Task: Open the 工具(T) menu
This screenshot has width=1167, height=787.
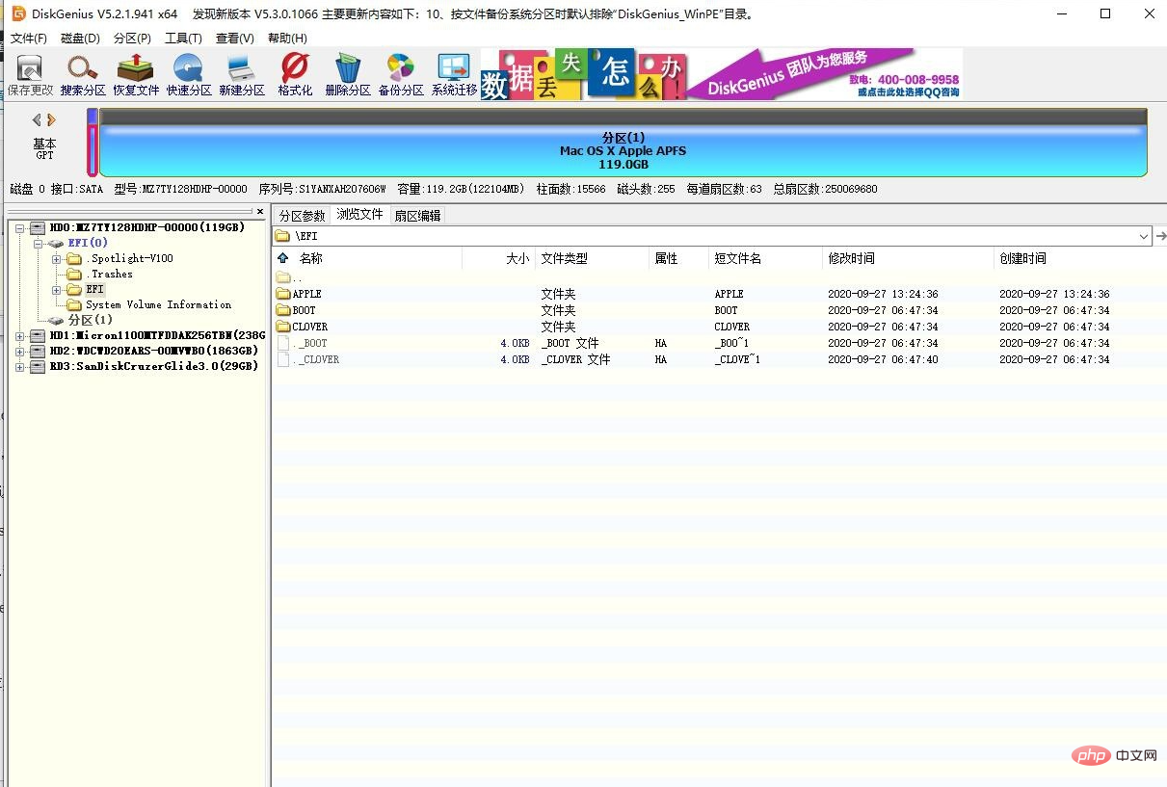Action: coord(183,39)
